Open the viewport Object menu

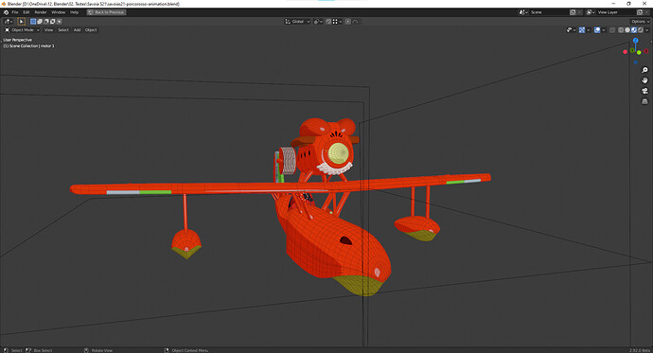pyautogui.click(x=91, y=30)
